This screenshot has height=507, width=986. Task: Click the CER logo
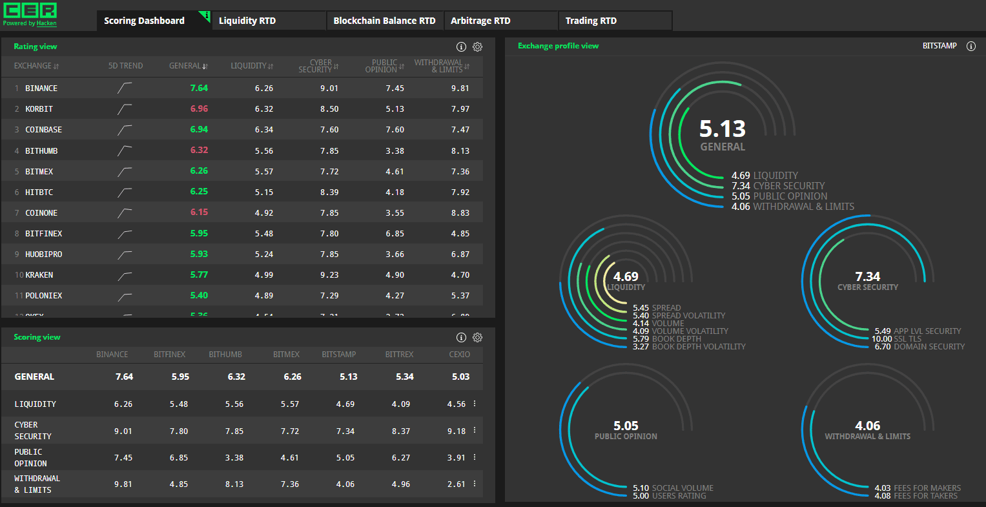tap(30, 10)
